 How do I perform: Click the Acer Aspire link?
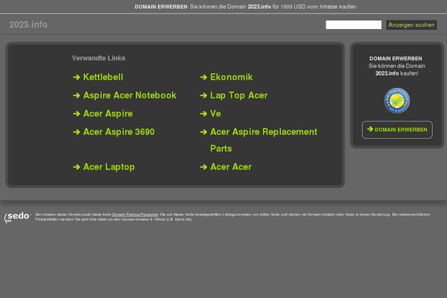(108, 113)
